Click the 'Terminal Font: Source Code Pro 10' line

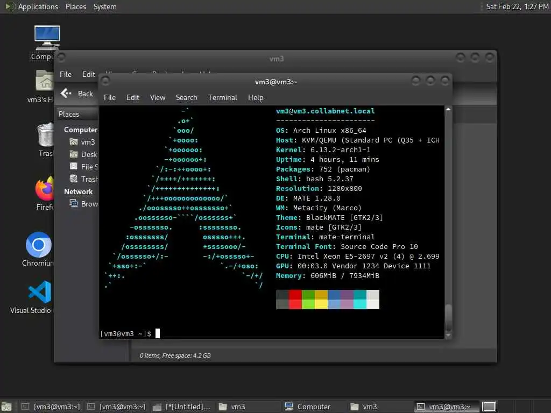[347, 246]
